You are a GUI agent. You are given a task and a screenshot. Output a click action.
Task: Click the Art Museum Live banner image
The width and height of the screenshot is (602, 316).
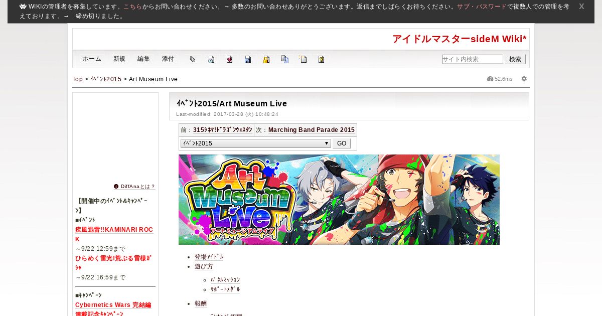(339, 200)
